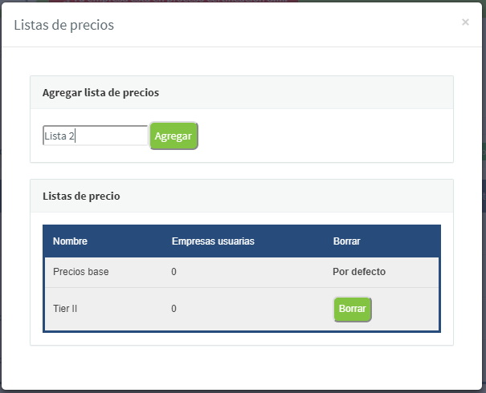This screenshot has height=393, width=486.
Task: Delete Tier II using its Borrar button
Action: pos(353,309)
